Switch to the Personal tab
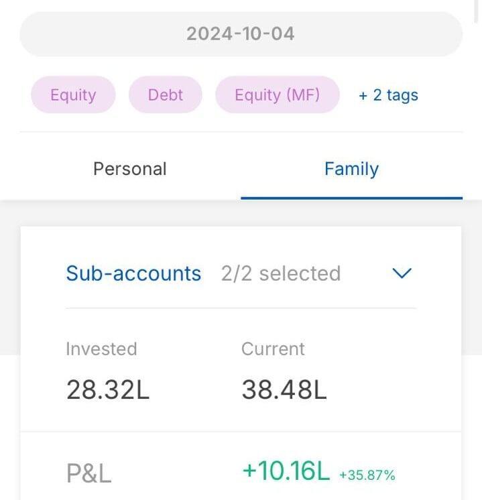The height and width of the screenshot is (500, 482). click(130, 169)
